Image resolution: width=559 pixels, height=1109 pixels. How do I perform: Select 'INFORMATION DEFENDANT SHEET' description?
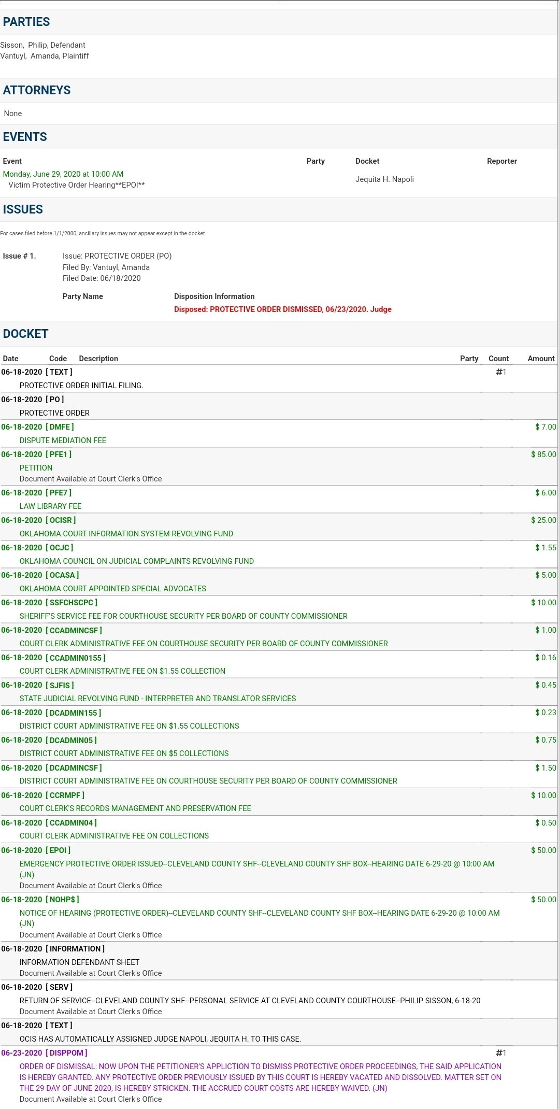[x=79, y=962]
